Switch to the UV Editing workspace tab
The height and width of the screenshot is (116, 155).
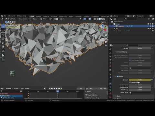tap(54, 16)
